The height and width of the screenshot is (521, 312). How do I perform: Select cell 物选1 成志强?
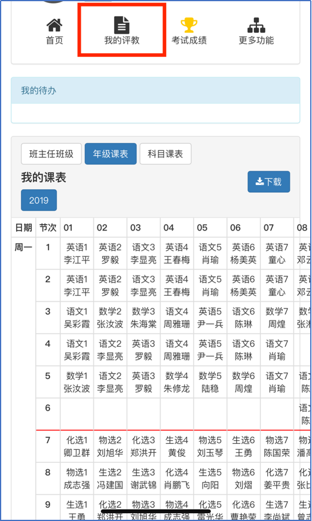pos(77,478)
